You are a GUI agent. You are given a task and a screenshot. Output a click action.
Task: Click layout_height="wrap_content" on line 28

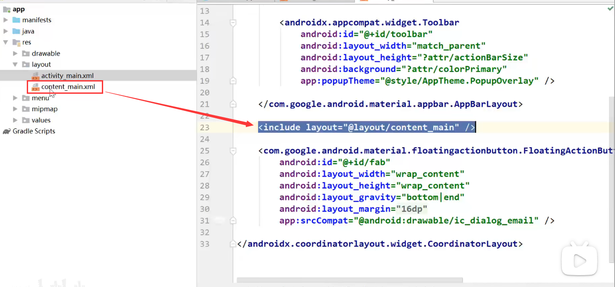pos(374,185)
